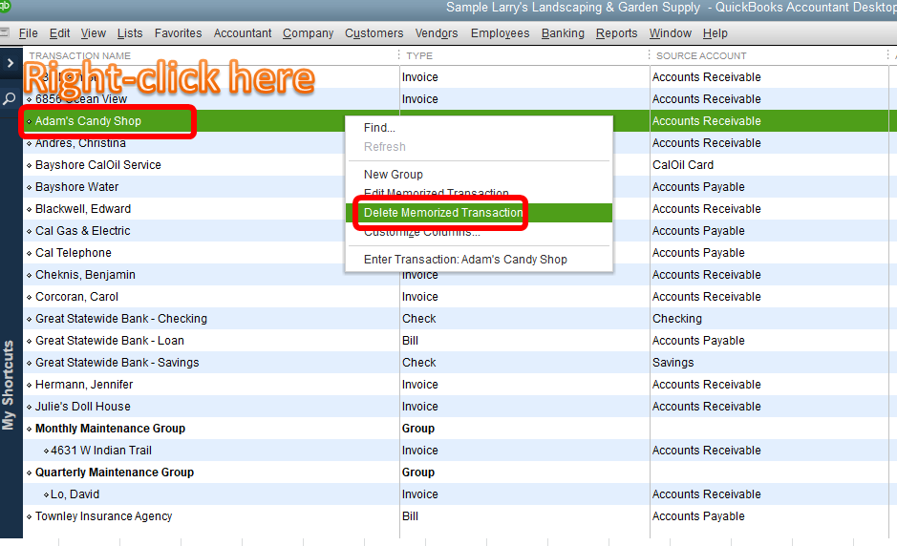Open the Help menu
Screen dimensions: 897x546
(715, 33)
